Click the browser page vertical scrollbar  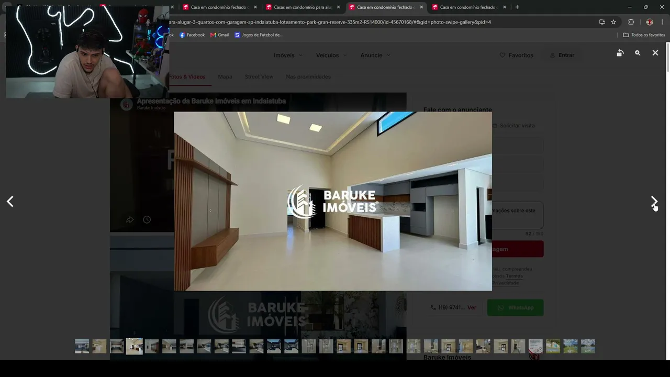tap(667, 58)
